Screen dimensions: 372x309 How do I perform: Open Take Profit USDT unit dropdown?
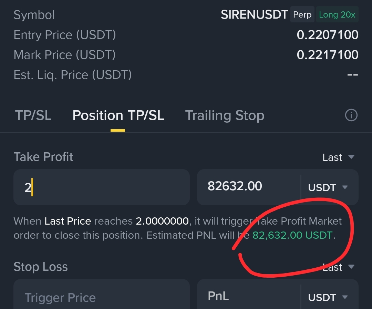pos(328,187)
